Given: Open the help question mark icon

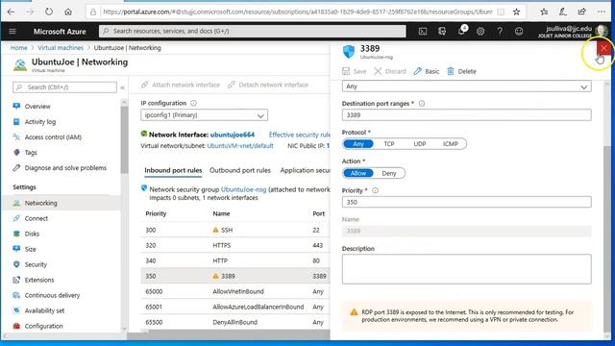Looking at the screenshot, I should [500, 32].
